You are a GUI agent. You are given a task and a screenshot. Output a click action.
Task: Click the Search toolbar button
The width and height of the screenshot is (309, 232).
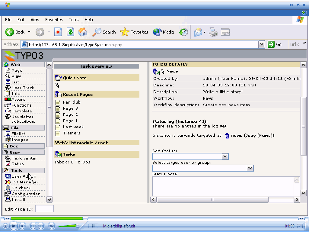[x=104, y=32]
